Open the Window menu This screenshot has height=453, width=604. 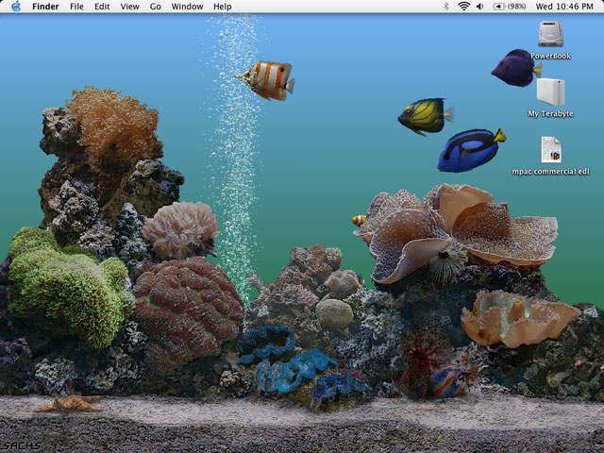pyautogui.click(x=187, y=7)
